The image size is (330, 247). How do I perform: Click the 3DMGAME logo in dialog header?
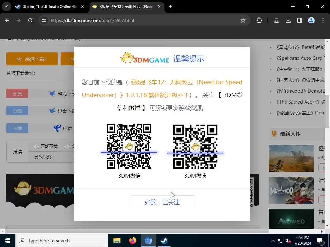pos(145,58)
